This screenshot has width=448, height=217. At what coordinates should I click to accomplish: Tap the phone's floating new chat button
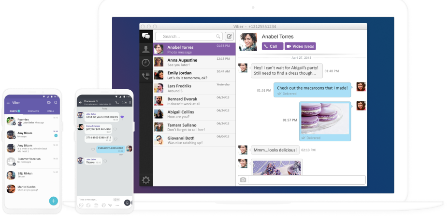click(x=53, y=201)
